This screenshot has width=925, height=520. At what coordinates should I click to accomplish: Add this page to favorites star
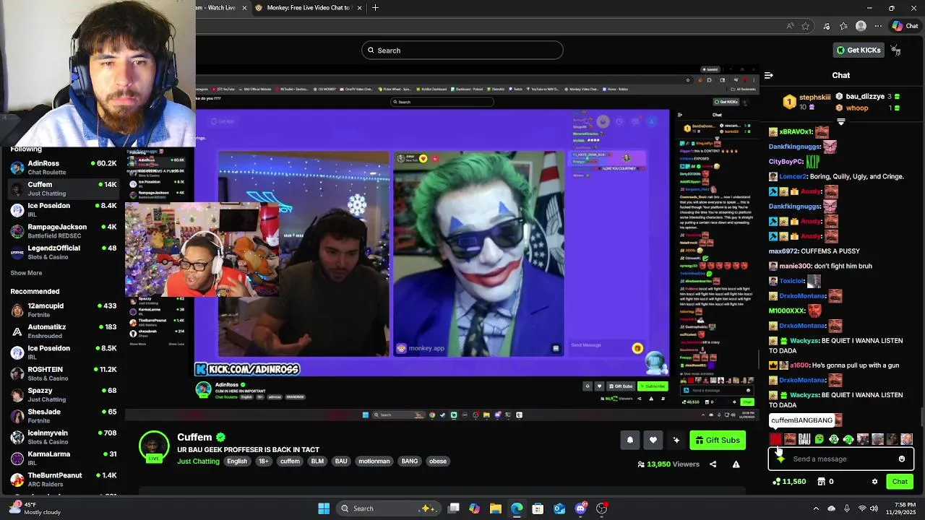tap(806, 26)
